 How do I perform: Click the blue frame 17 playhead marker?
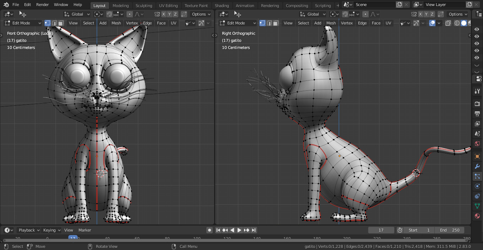point(73,238)
